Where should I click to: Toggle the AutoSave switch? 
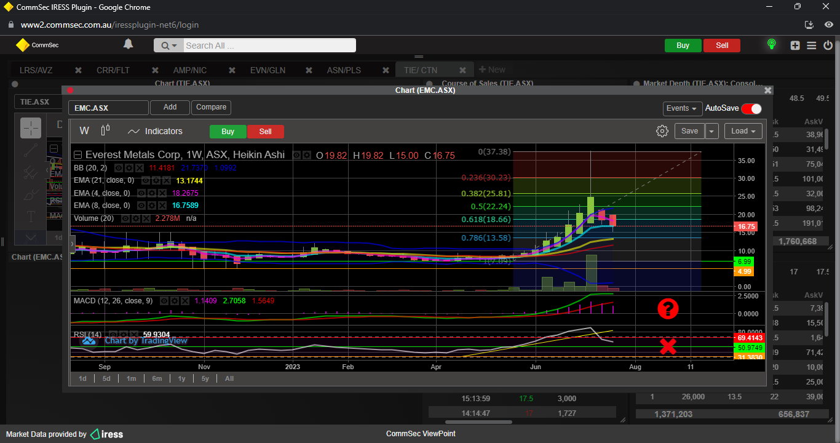coord(751,108)
